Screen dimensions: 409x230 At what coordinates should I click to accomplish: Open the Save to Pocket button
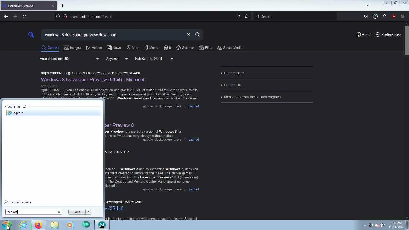click(x=366, y=17)
